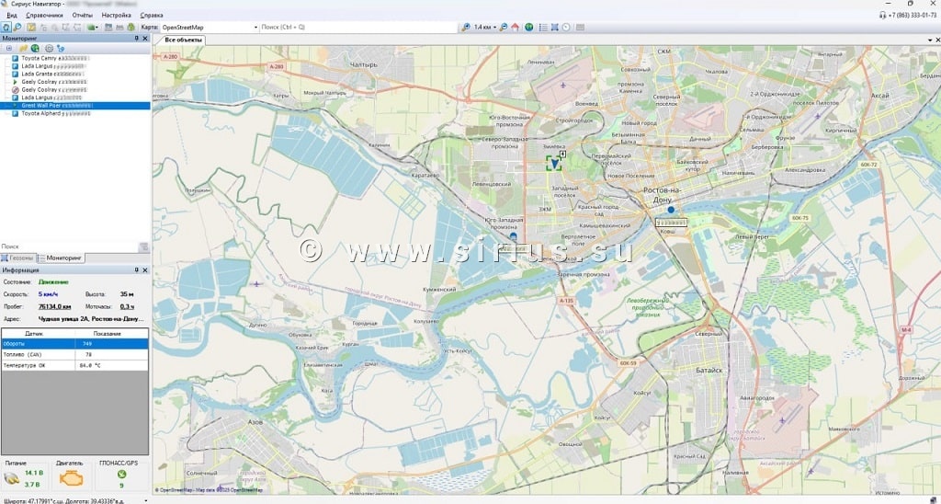Click the zoom in magnifier on map toolbar

(466, 28)
